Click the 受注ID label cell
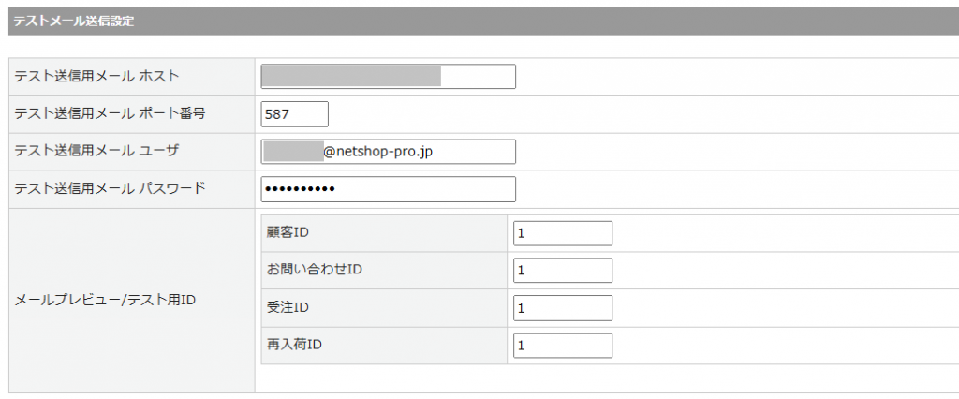The height and width of the screenshot is (399, 959). [x=288, y=308]
